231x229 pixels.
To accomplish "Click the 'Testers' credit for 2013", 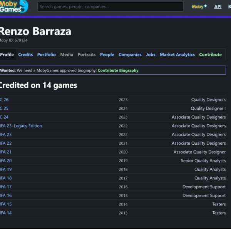I will tap(219, 213).
